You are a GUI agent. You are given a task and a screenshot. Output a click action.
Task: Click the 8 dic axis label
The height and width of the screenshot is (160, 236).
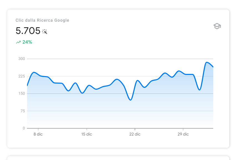pyautogui.click(x=38, y=134)
